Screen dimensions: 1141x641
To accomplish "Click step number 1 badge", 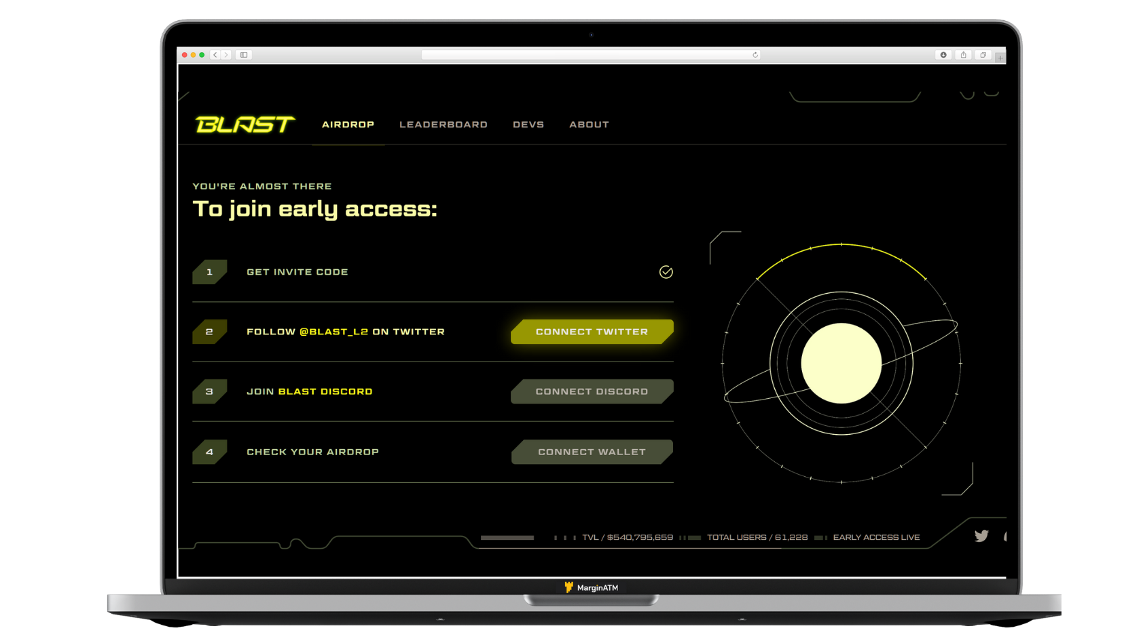I will pyautogui.click(x=210, y=272).
